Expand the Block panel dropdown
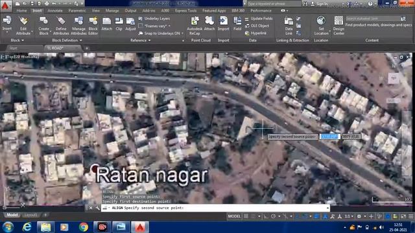415x233 pixels. coord(18,40)
